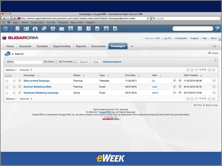Open Cases via the lifebuoy document icon

(115, 28)
